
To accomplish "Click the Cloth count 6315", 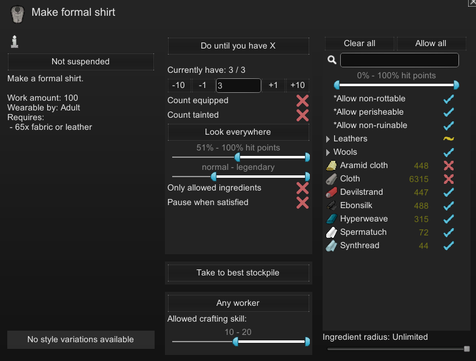I will [x=418, y=179].
